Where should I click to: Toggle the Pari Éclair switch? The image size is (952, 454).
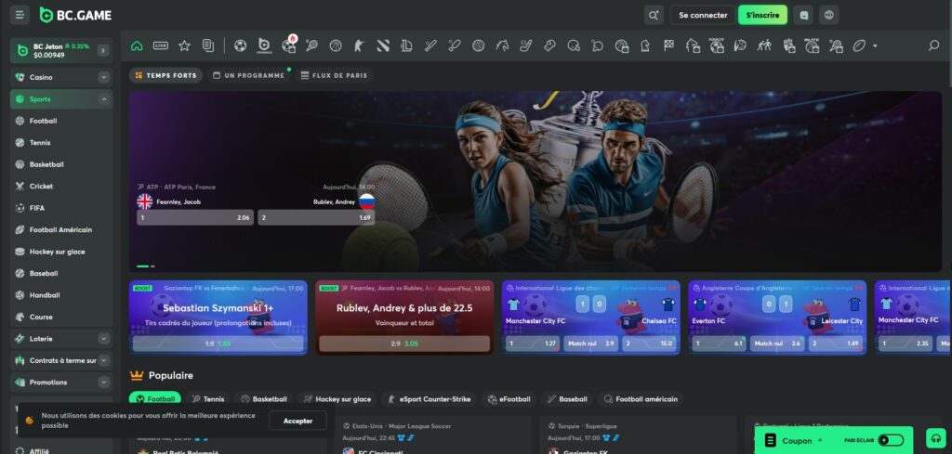[x=890, y=440]
